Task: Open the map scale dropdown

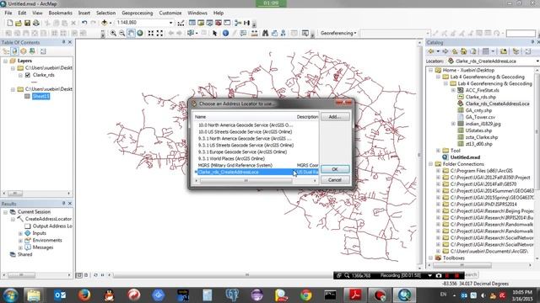Action: (x=170, y=23)
